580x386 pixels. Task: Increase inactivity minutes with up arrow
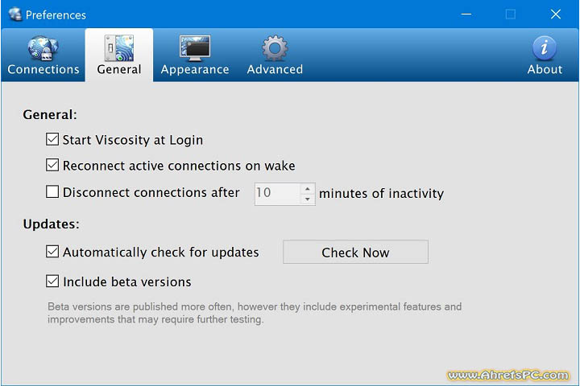tap(308, 189)
